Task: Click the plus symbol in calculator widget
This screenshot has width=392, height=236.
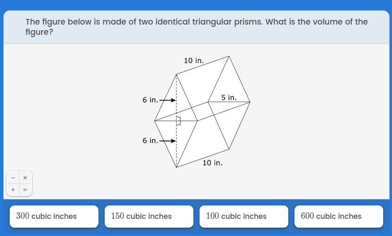Action: (x=13, y=190)
